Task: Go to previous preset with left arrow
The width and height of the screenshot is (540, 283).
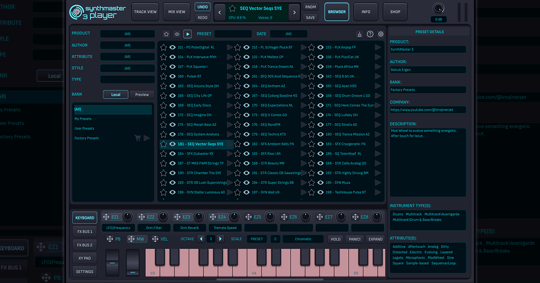Action: pos(220,13)
